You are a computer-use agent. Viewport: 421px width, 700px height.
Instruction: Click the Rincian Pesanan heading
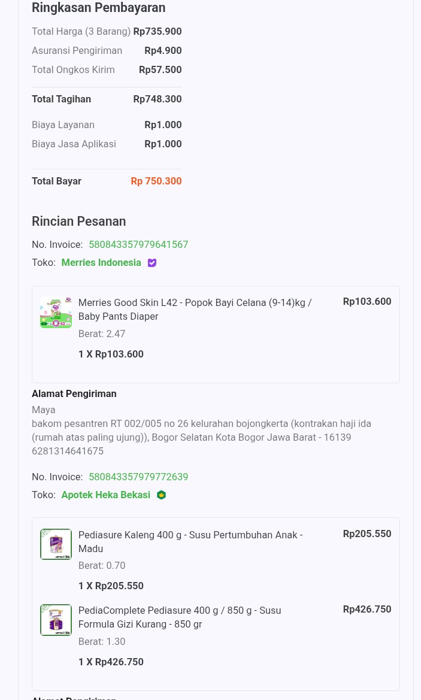point(78,221)
